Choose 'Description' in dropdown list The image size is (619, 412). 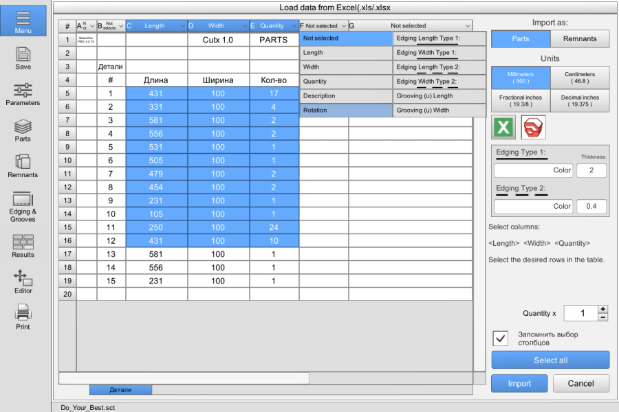coord(346,96)
